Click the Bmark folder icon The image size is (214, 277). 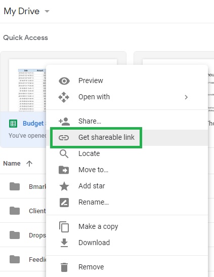(15, 186)
